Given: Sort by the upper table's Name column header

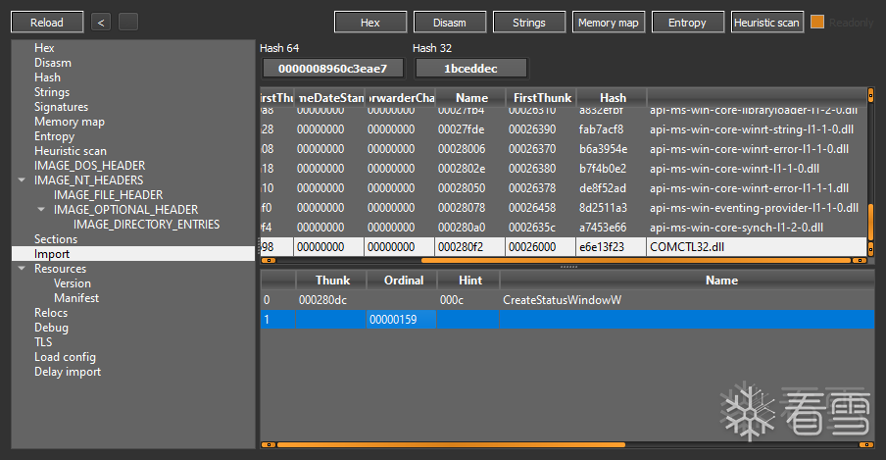Looking at the screenshot, I should (470, 98).
